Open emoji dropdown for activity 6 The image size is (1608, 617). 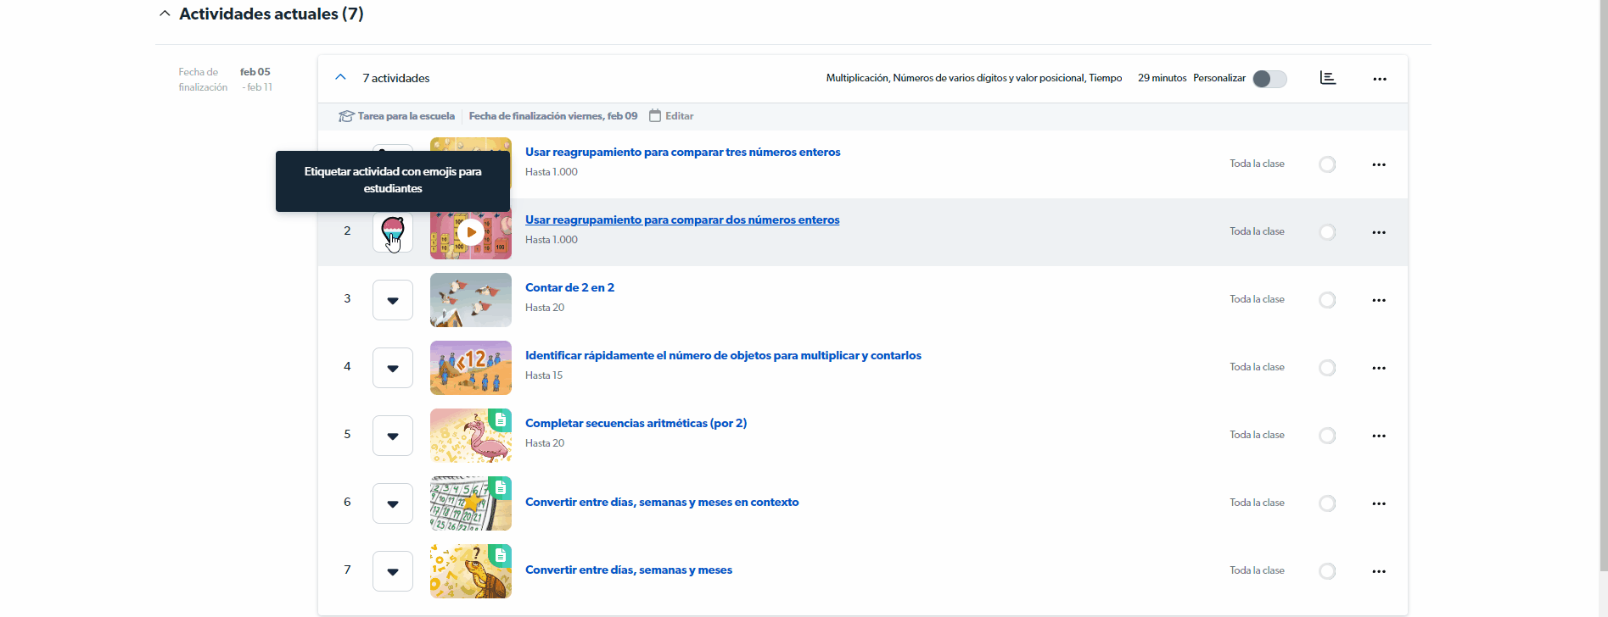coord(392,503)
